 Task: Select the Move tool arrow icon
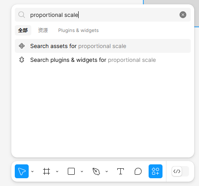(x=22, y=171)
